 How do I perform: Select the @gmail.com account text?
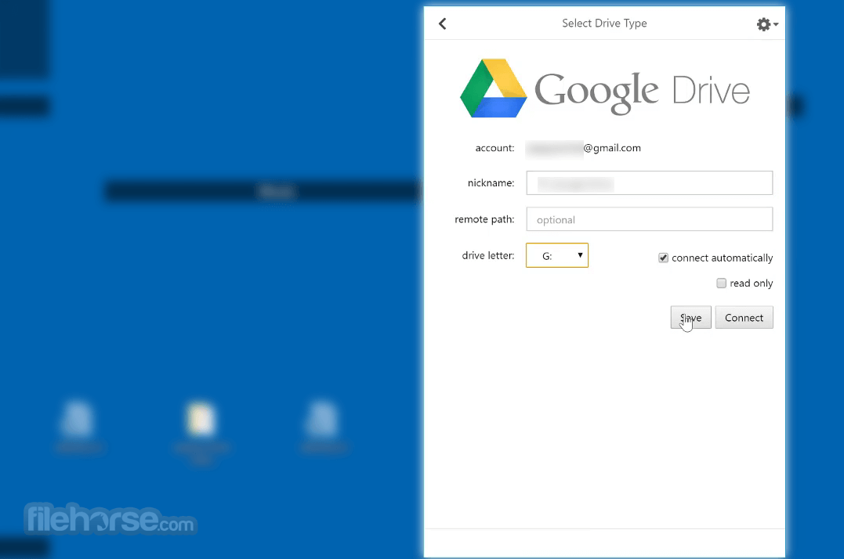click(x=612, y=148)
